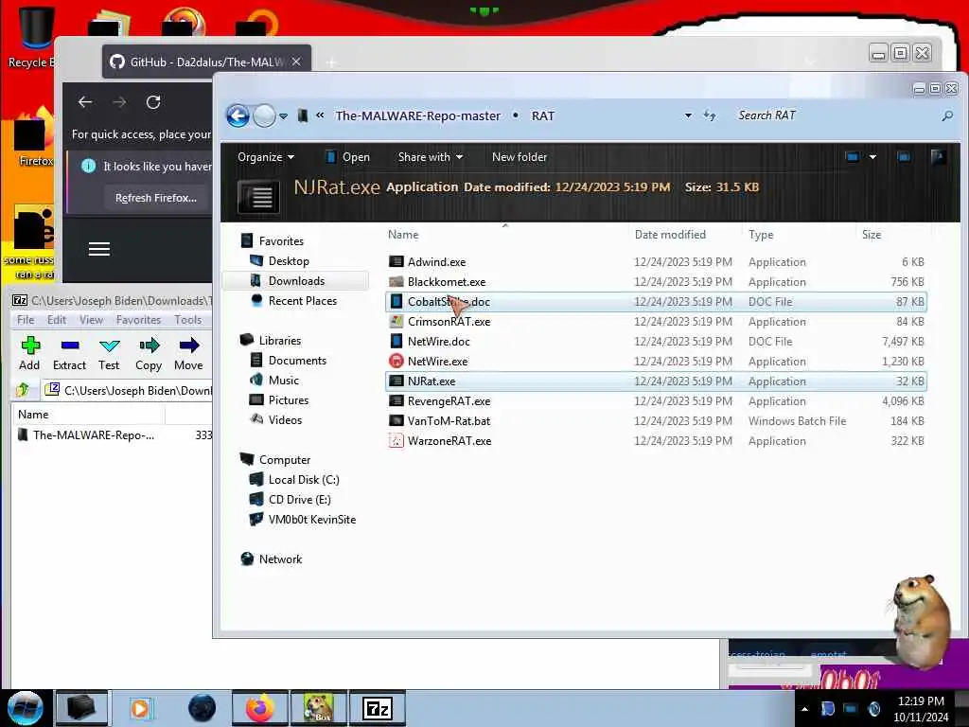Screen dimensions: 969x727
Task: Click the search magnifier icon
Action: pyautogui.click(x=946, y=115)
